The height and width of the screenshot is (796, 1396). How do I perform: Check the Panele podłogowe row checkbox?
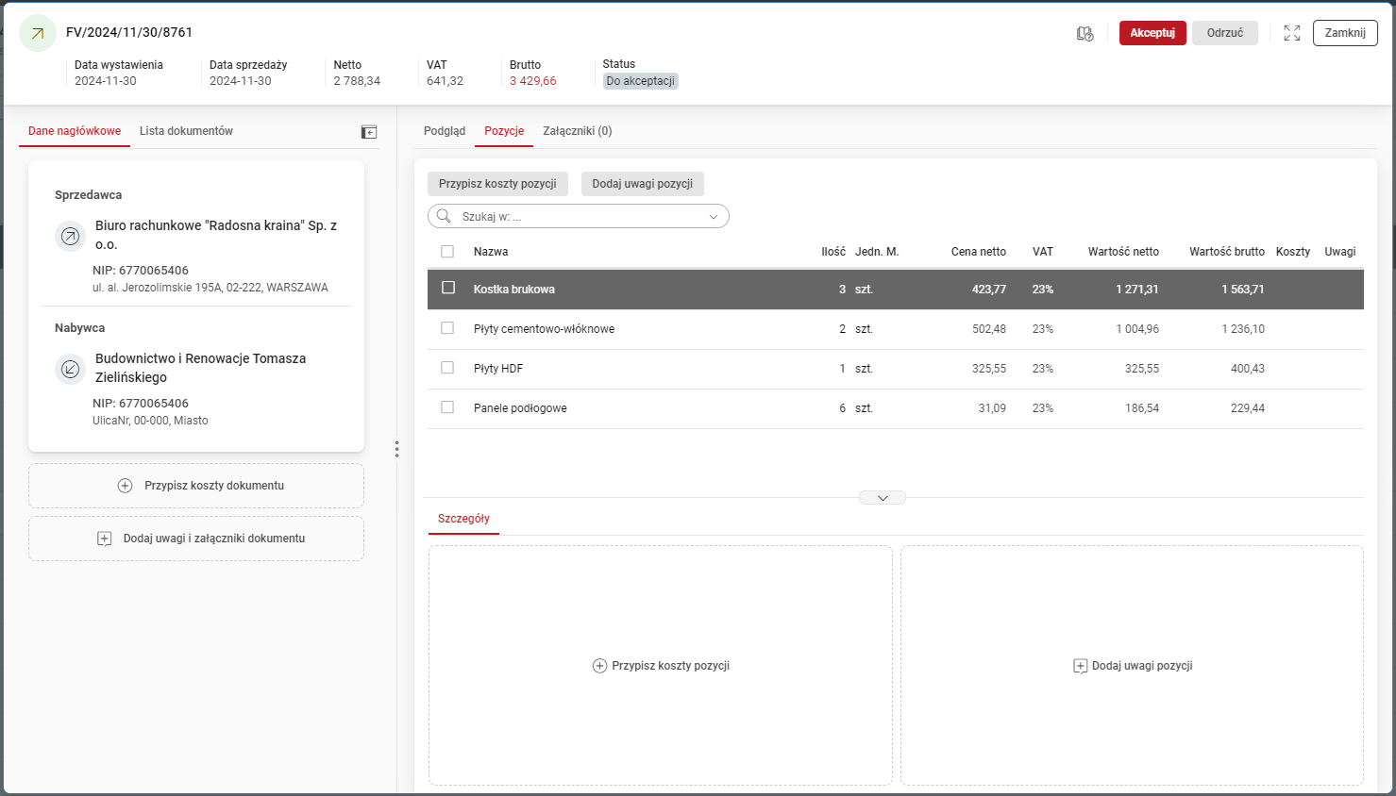tap(447, 407)
